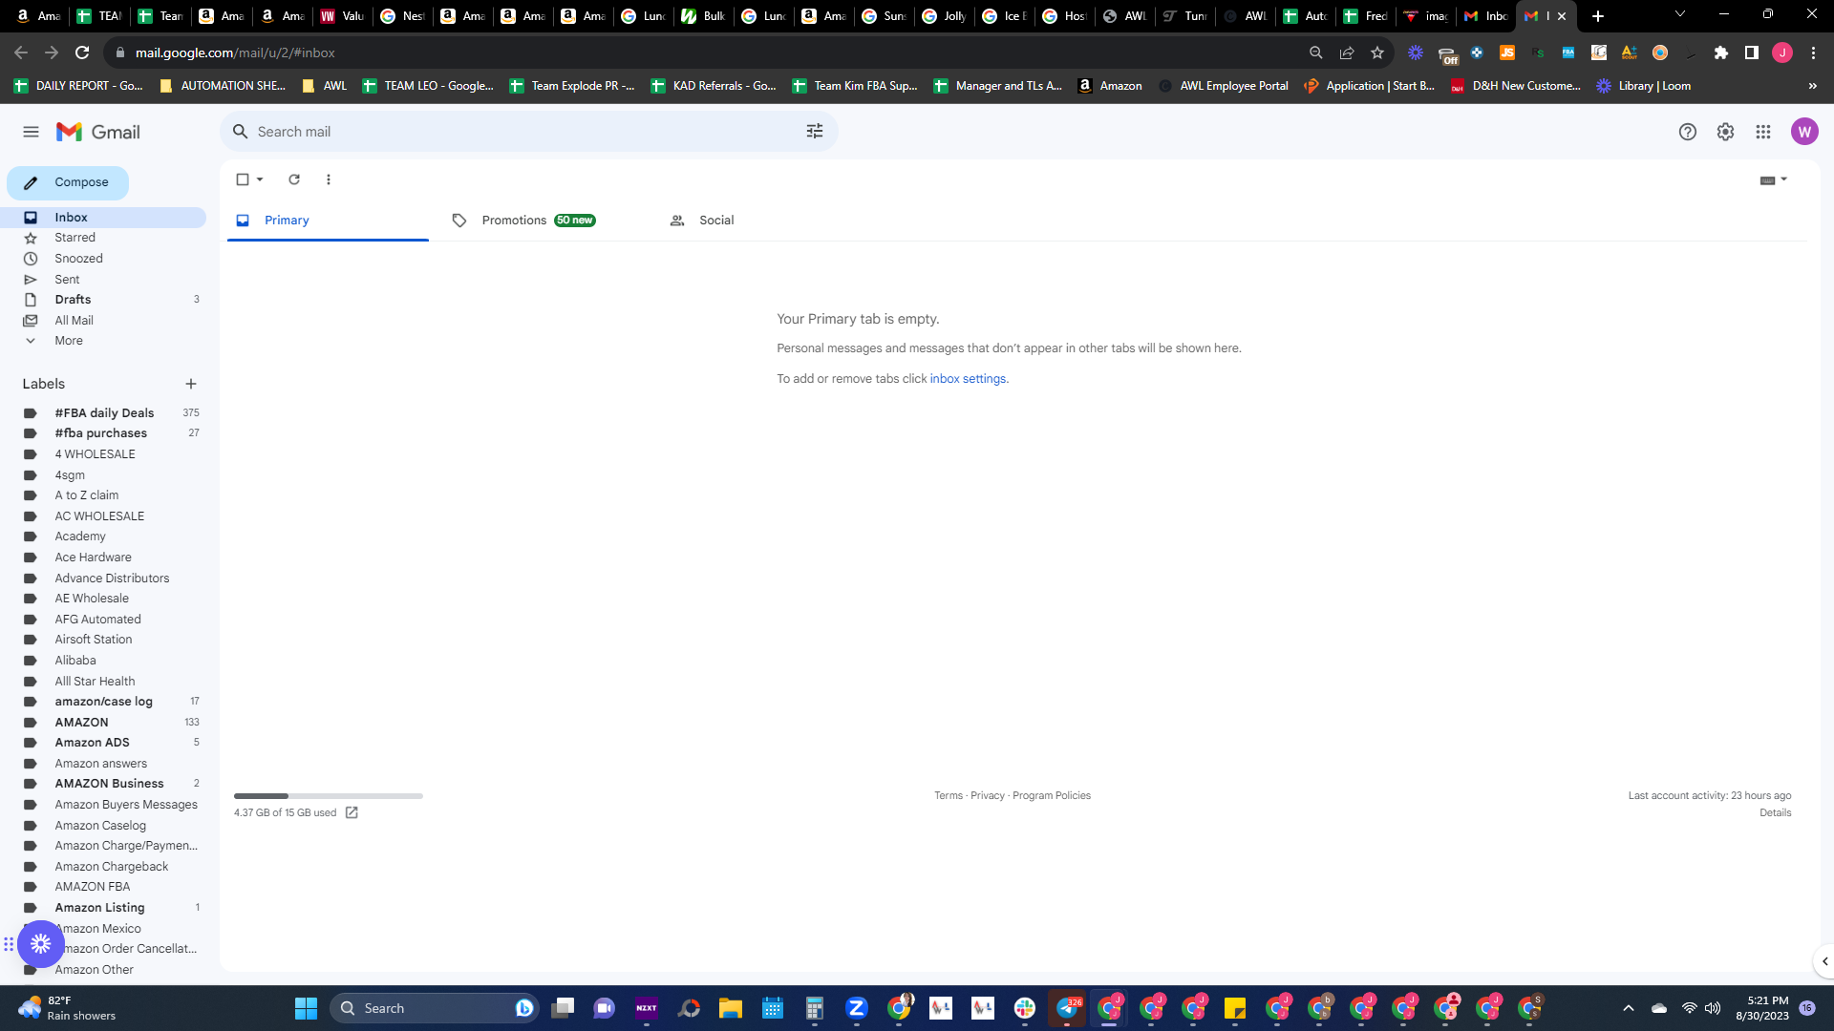1834x1031 pixels.
Task: Open the Amazon Listing label
Action: tap(103, 908)
